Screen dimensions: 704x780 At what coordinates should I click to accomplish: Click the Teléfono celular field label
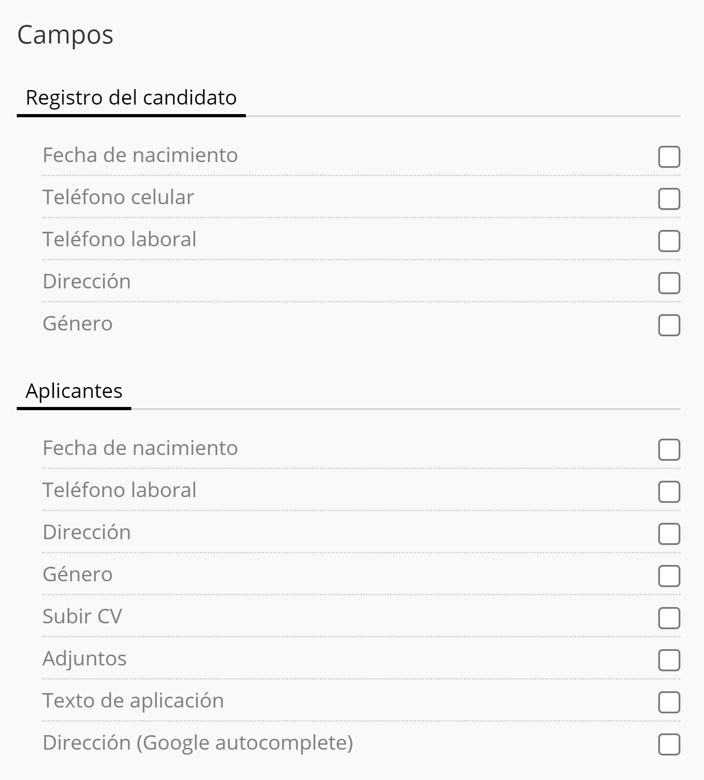118,197
